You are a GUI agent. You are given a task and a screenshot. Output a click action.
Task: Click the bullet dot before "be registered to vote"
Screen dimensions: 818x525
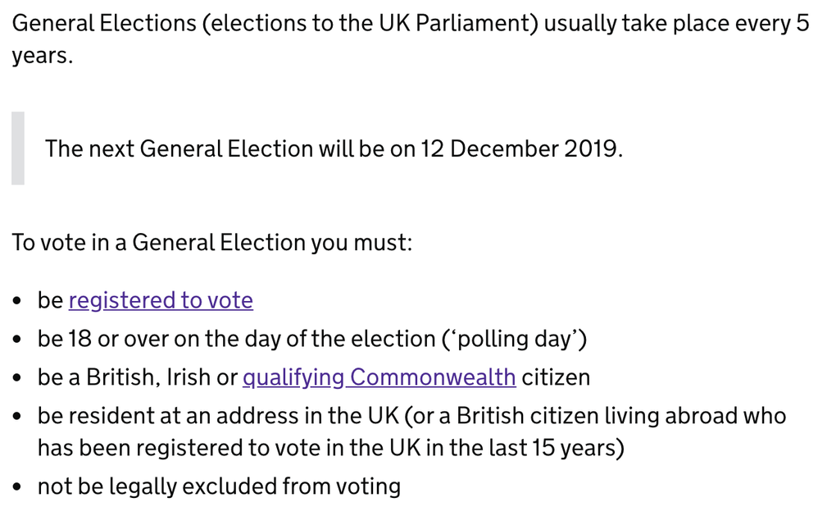[x=19, y=301]
